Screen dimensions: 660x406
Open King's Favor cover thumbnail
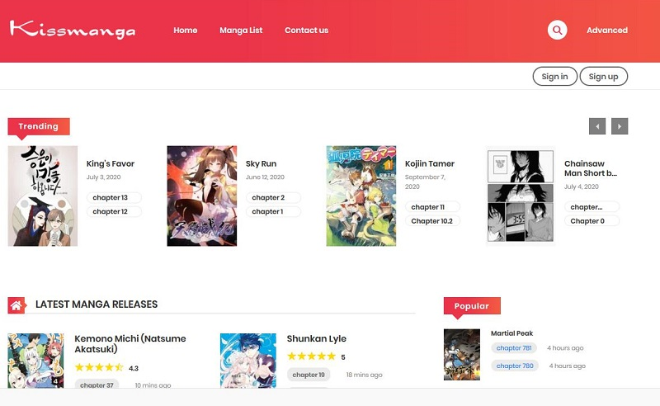pos(43,196)
